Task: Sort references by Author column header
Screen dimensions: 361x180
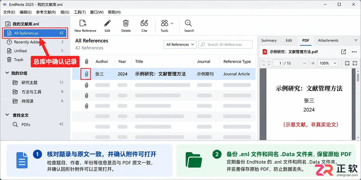Action: click(x=102, y=61)
